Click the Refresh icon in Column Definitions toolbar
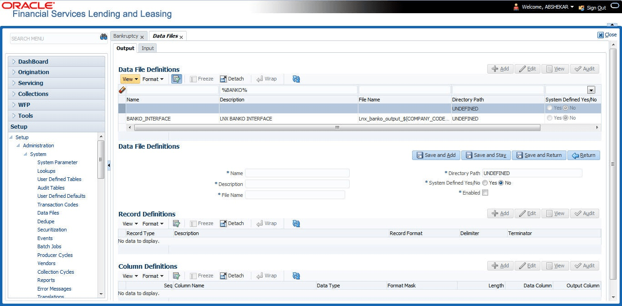The width and height of the screenshot is (622, 306). (296, 276)
